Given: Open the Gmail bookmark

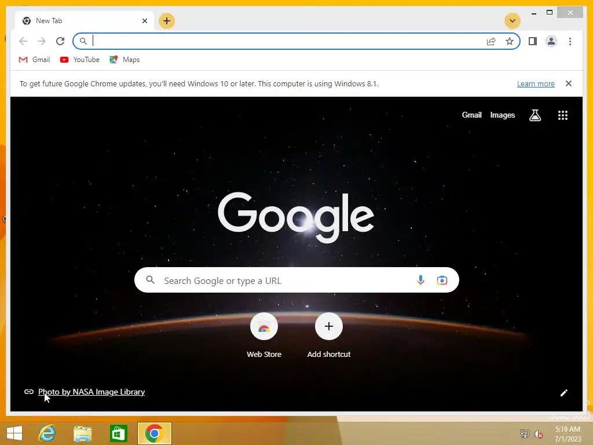Looking at the screenshot, I should coord(34,60).
